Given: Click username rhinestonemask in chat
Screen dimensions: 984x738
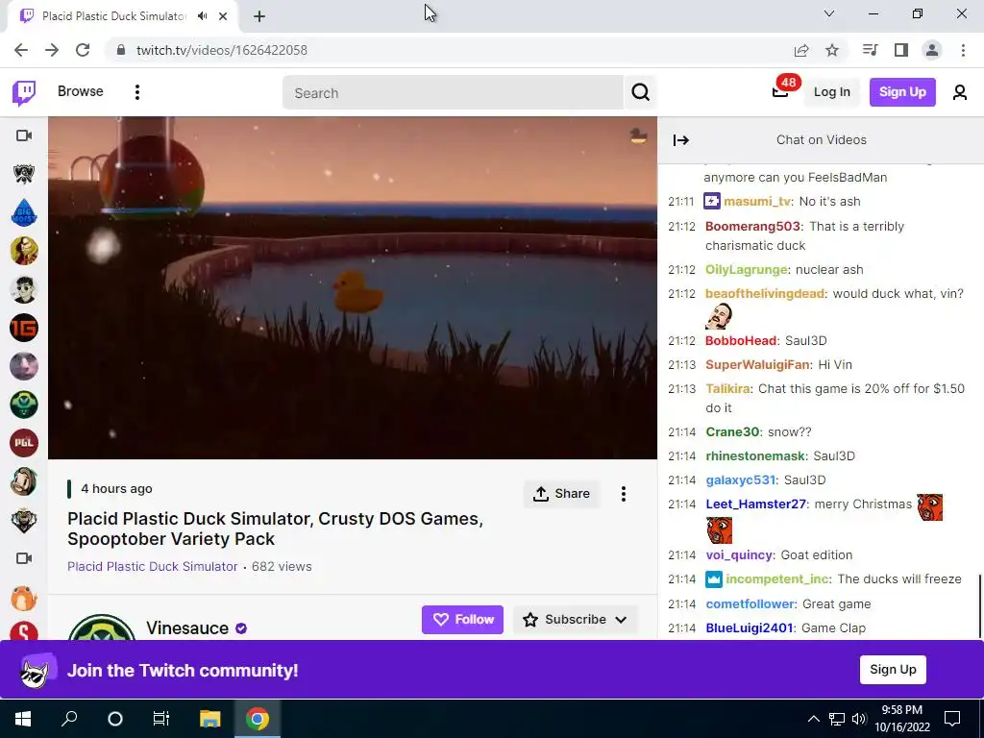Looking at the screenshot, I should tap(755, 455).
